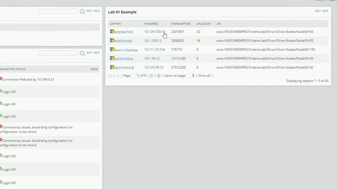Click the TEAM column header
Screen dimensions: 337x189
(94, 69)
